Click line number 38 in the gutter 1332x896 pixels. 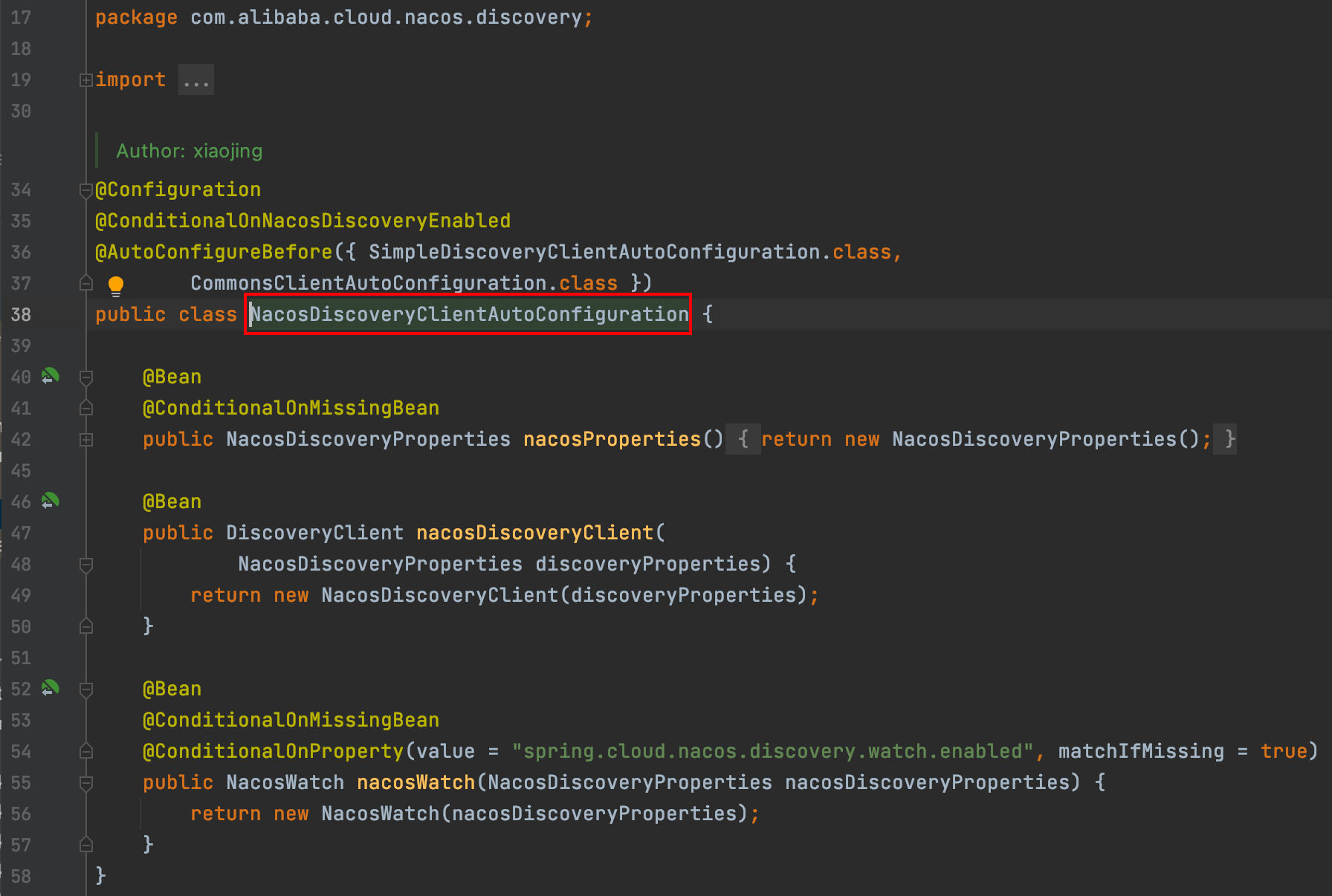pos(21,314)
